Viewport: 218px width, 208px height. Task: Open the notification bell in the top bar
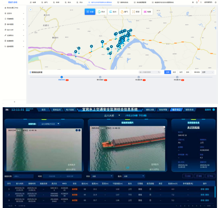197,2
